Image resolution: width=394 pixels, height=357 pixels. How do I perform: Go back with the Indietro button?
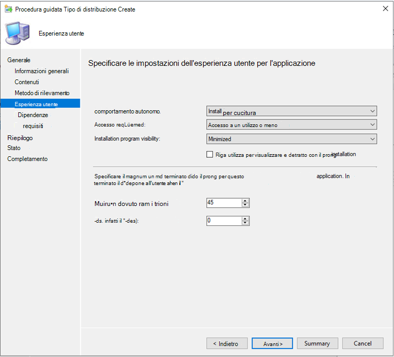[227, 343]
